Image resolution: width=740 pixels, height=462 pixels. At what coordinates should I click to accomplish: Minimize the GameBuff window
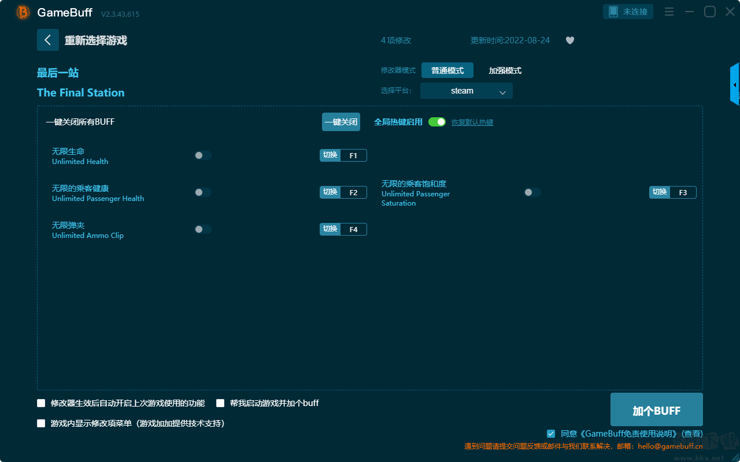click(689, 12)
